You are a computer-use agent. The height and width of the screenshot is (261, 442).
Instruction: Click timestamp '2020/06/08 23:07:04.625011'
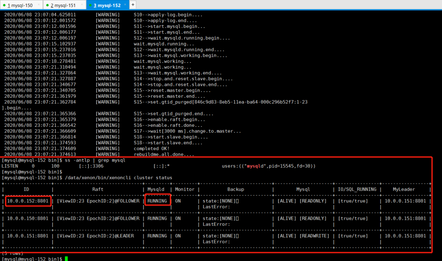click(x=40, y=15)
